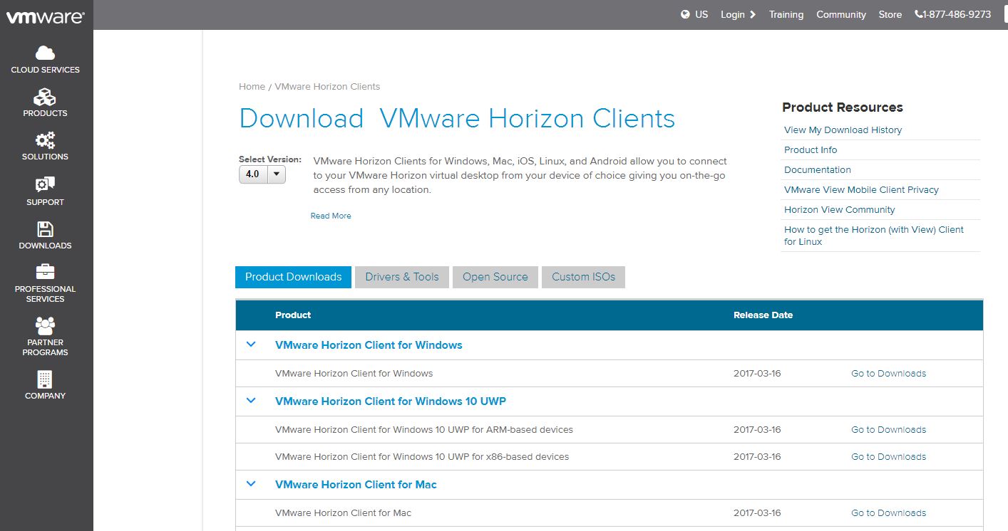Open the Support sidebar icon
Screen dimensions: 1008x531
[x=45, y=185]
